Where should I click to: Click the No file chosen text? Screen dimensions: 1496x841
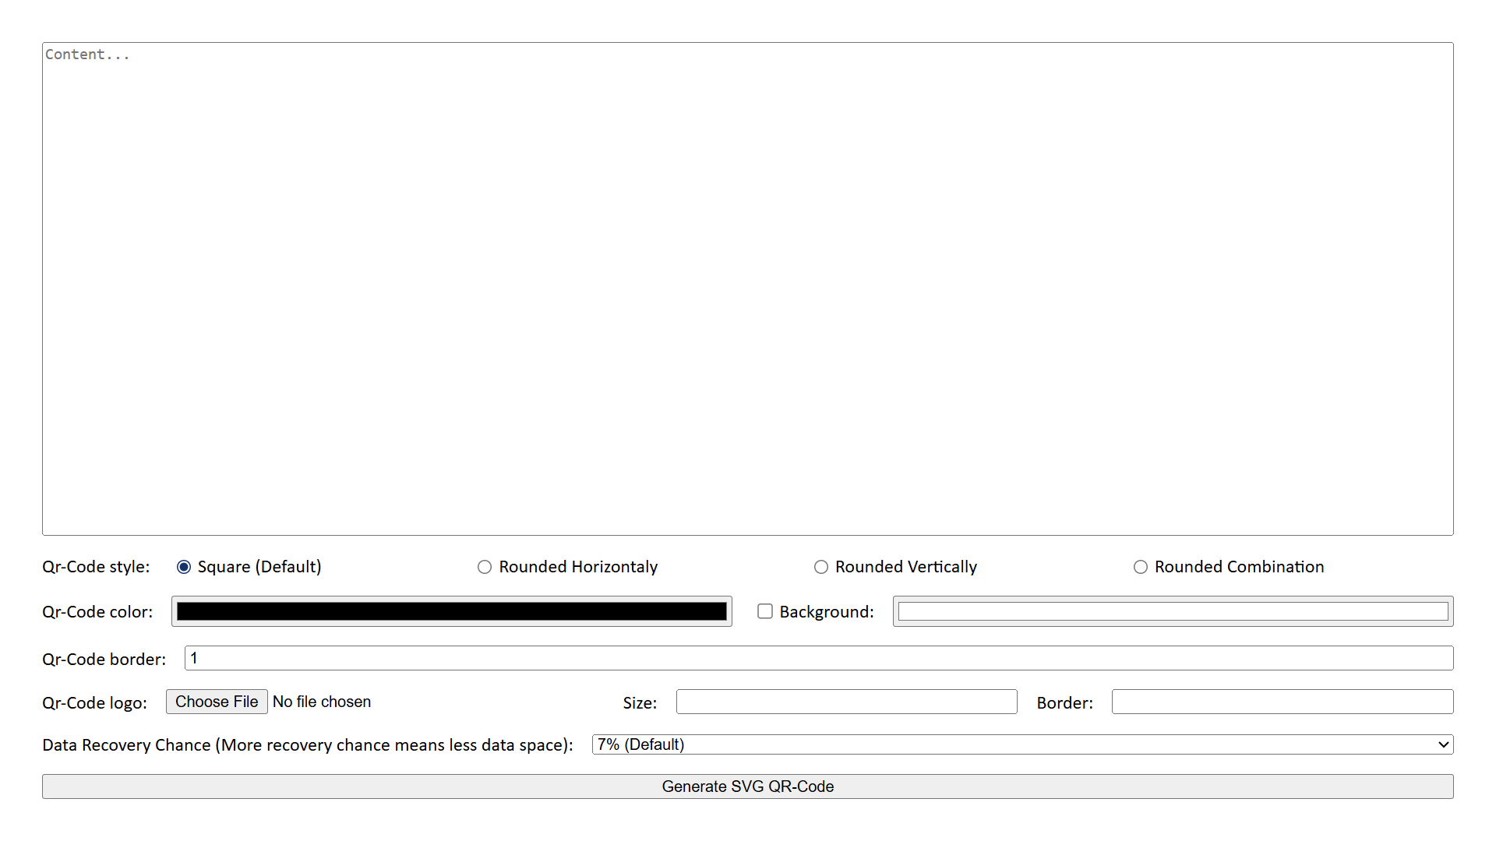(x=322, y=702)
